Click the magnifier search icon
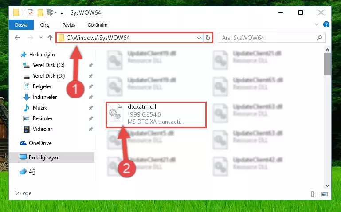Viewport: 341px width, 212px height. tap(319, 38)
